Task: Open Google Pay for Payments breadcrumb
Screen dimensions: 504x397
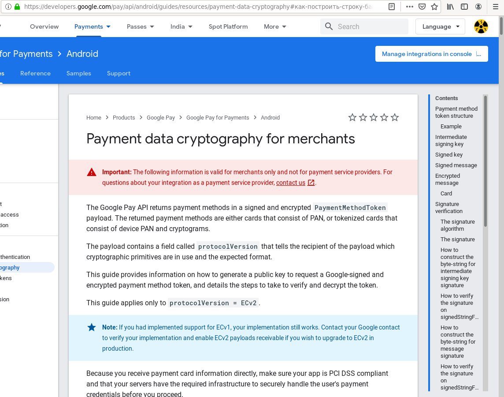Action: [x=218, y=118]
